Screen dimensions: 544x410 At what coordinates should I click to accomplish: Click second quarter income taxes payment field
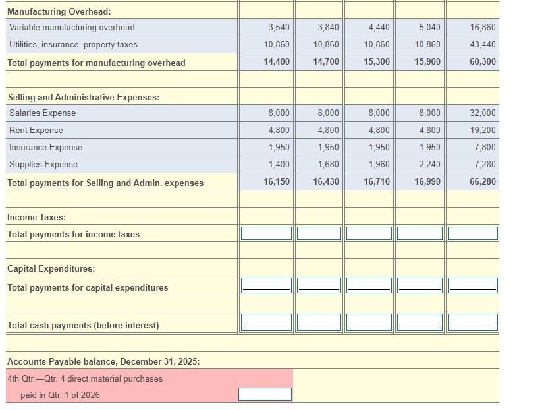[319, 233]
